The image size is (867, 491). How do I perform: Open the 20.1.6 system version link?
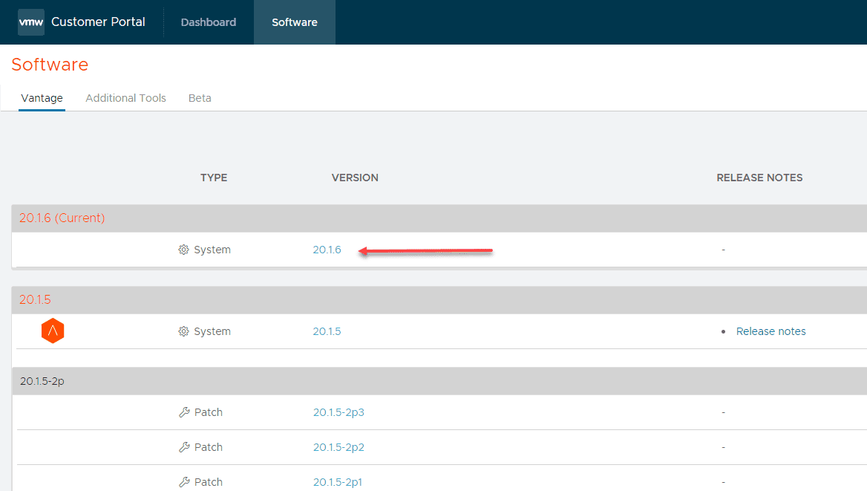(327, 250)
